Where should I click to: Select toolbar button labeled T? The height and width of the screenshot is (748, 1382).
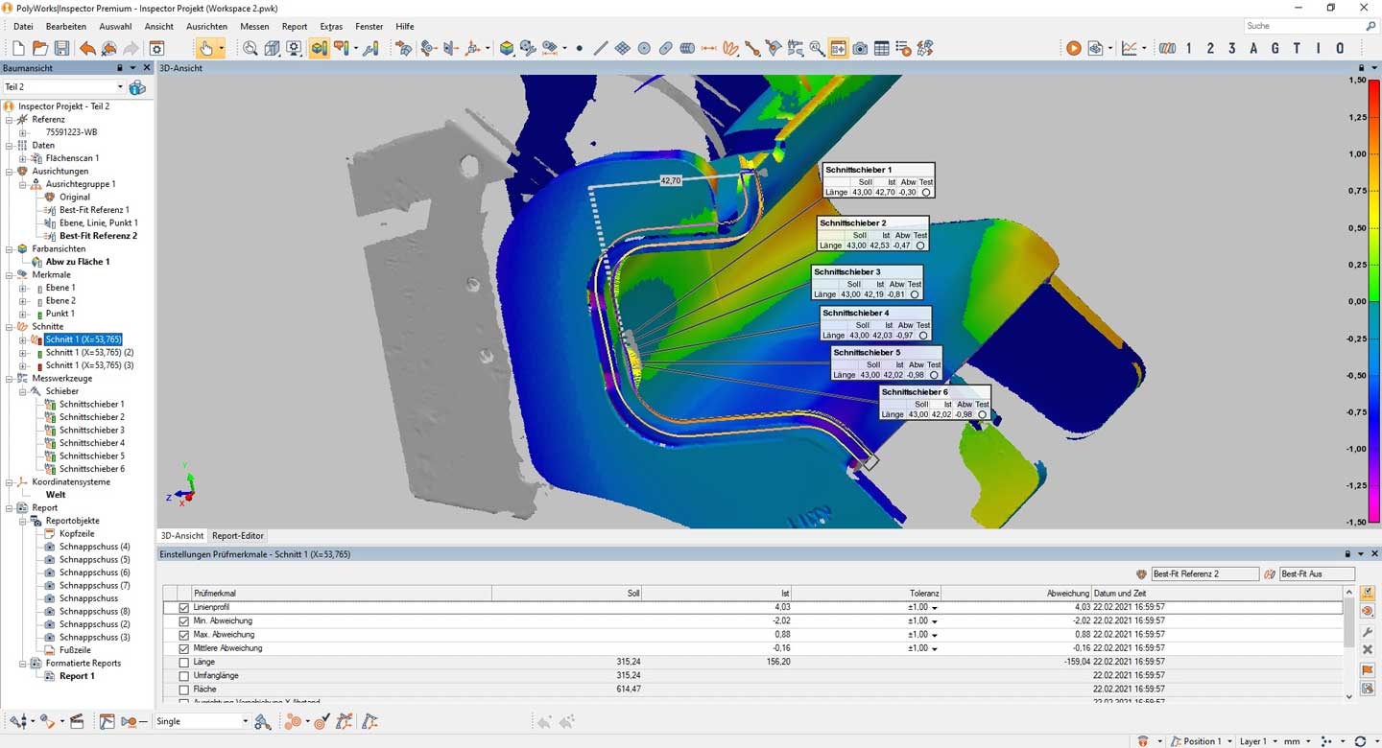coord(1298,48)
